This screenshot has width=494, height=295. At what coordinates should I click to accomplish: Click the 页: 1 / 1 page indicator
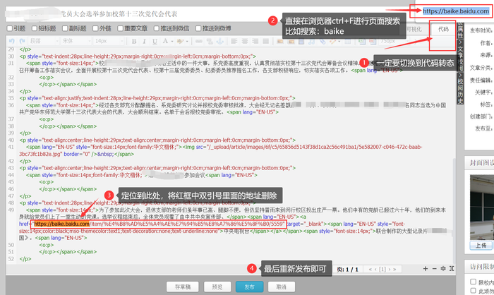point(347,270)
